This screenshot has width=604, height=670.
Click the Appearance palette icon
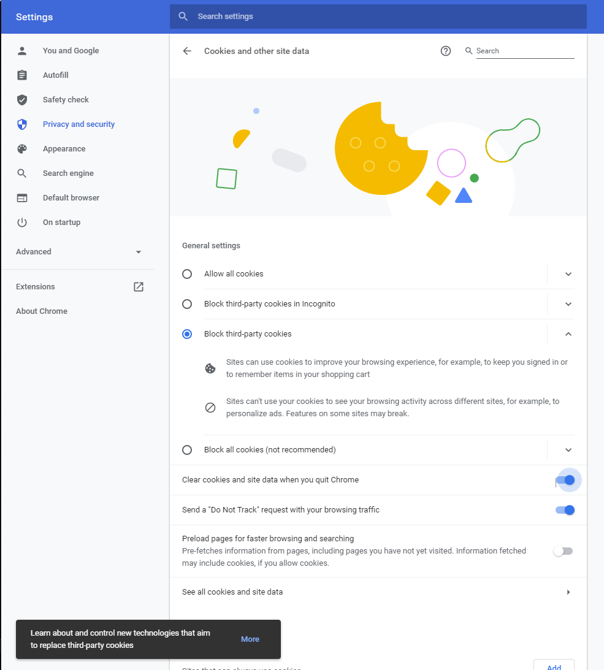22,149
